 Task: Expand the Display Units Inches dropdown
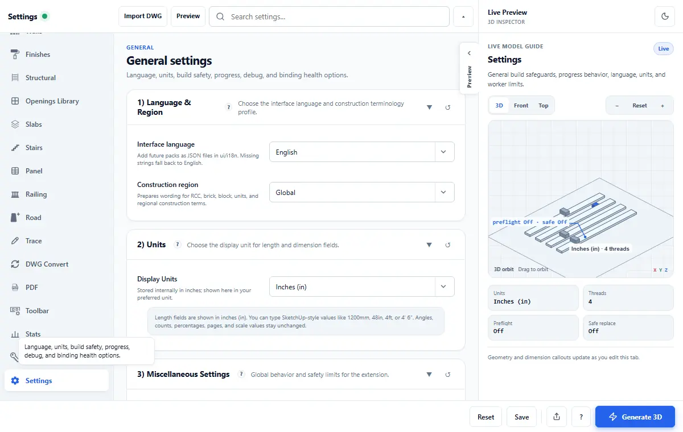[362, 287]
